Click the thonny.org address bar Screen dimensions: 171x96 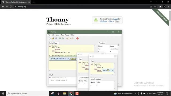[82, 6]
